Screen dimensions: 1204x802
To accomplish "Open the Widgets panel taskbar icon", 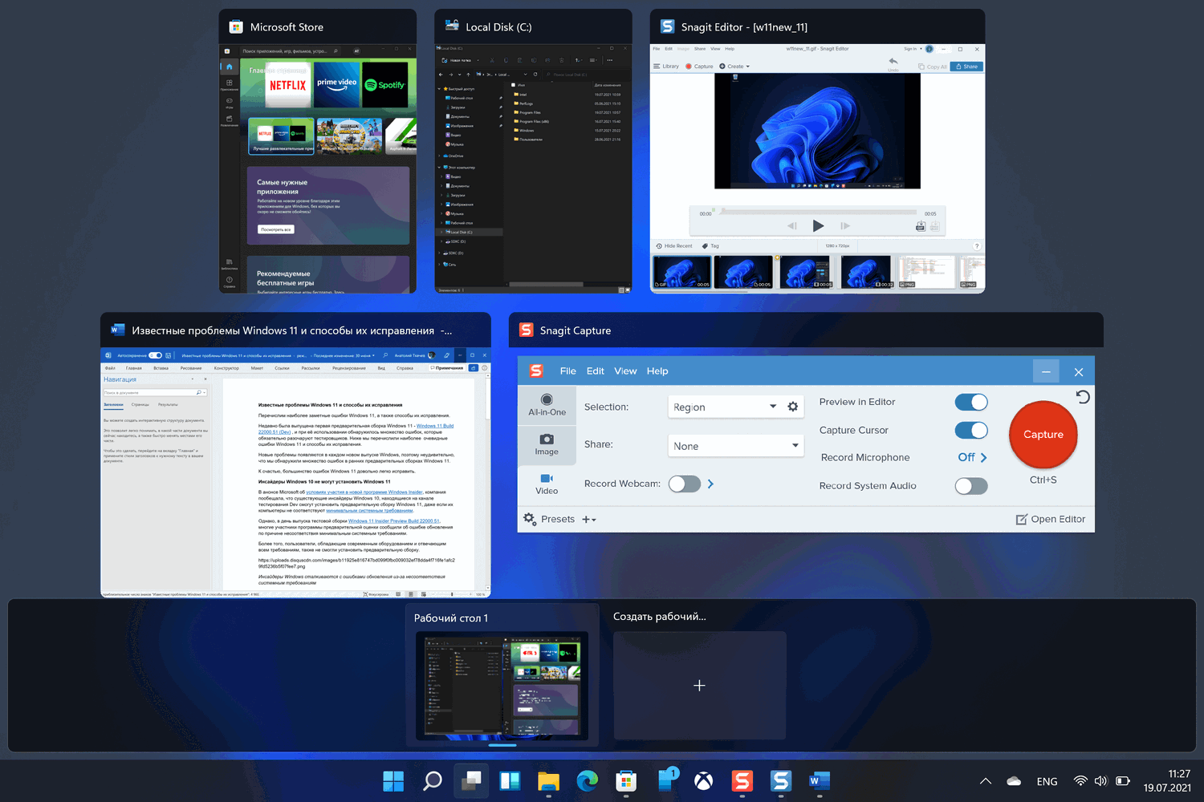I will (510, 780).
